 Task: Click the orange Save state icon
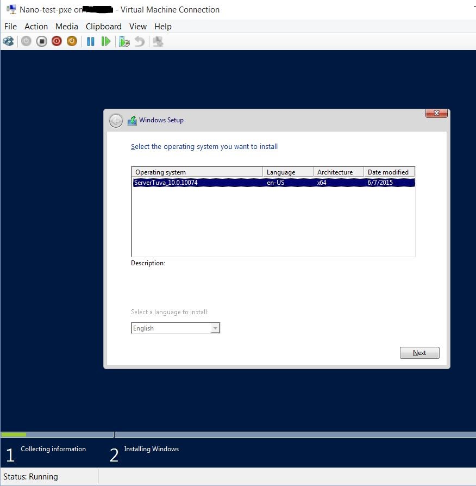point(72,41)
